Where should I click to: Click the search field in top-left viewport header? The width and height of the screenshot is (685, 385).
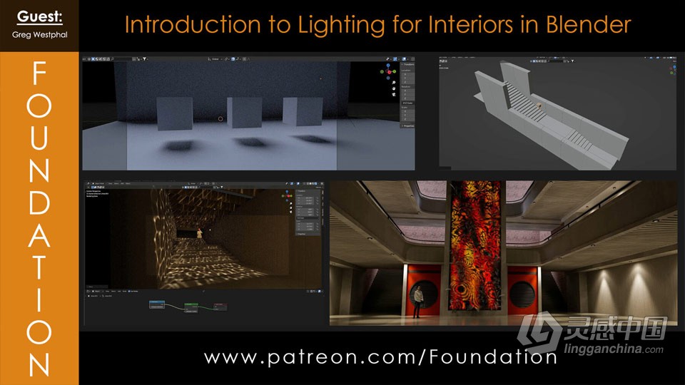coord(121,59)
